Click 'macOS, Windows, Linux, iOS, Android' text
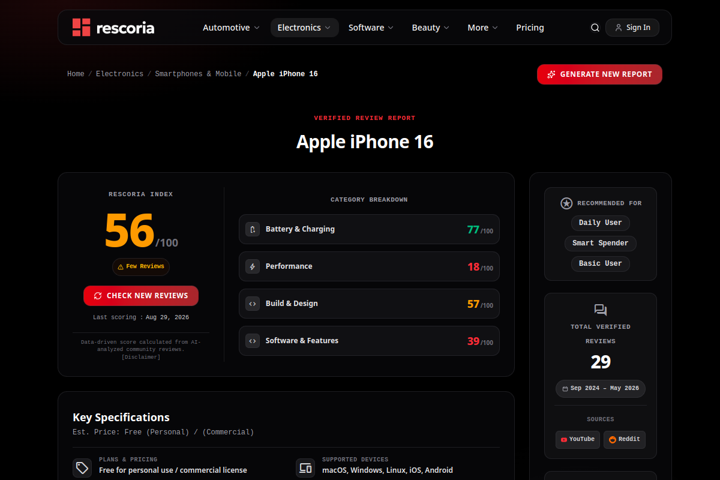This screenshot has height=480, width=720. tap(388, 470)
